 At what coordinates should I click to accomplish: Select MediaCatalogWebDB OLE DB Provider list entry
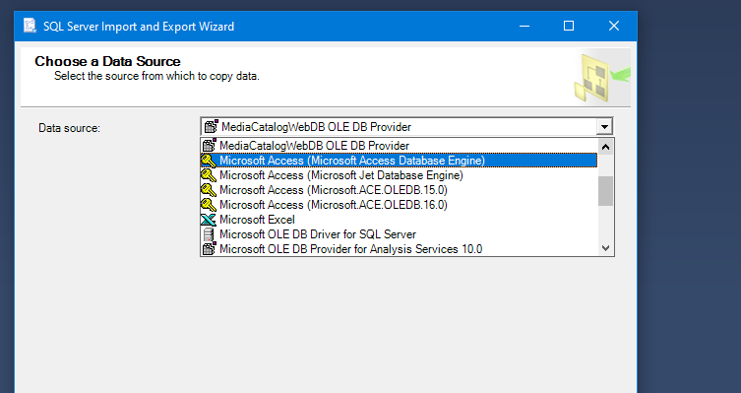click(399, 146)
